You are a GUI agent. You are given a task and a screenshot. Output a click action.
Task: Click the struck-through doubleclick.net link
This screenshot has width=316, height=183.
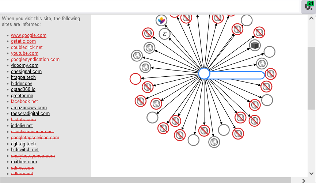(27, 47)
